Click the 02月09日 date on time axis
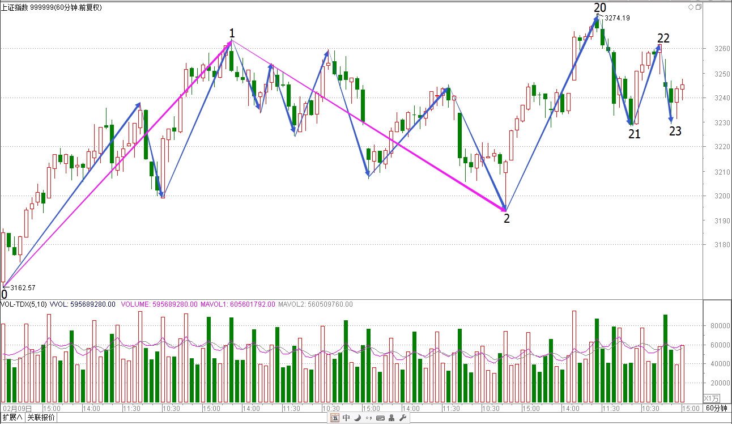Viewport: 732px width, 424px height. click(x=16, y=408)
